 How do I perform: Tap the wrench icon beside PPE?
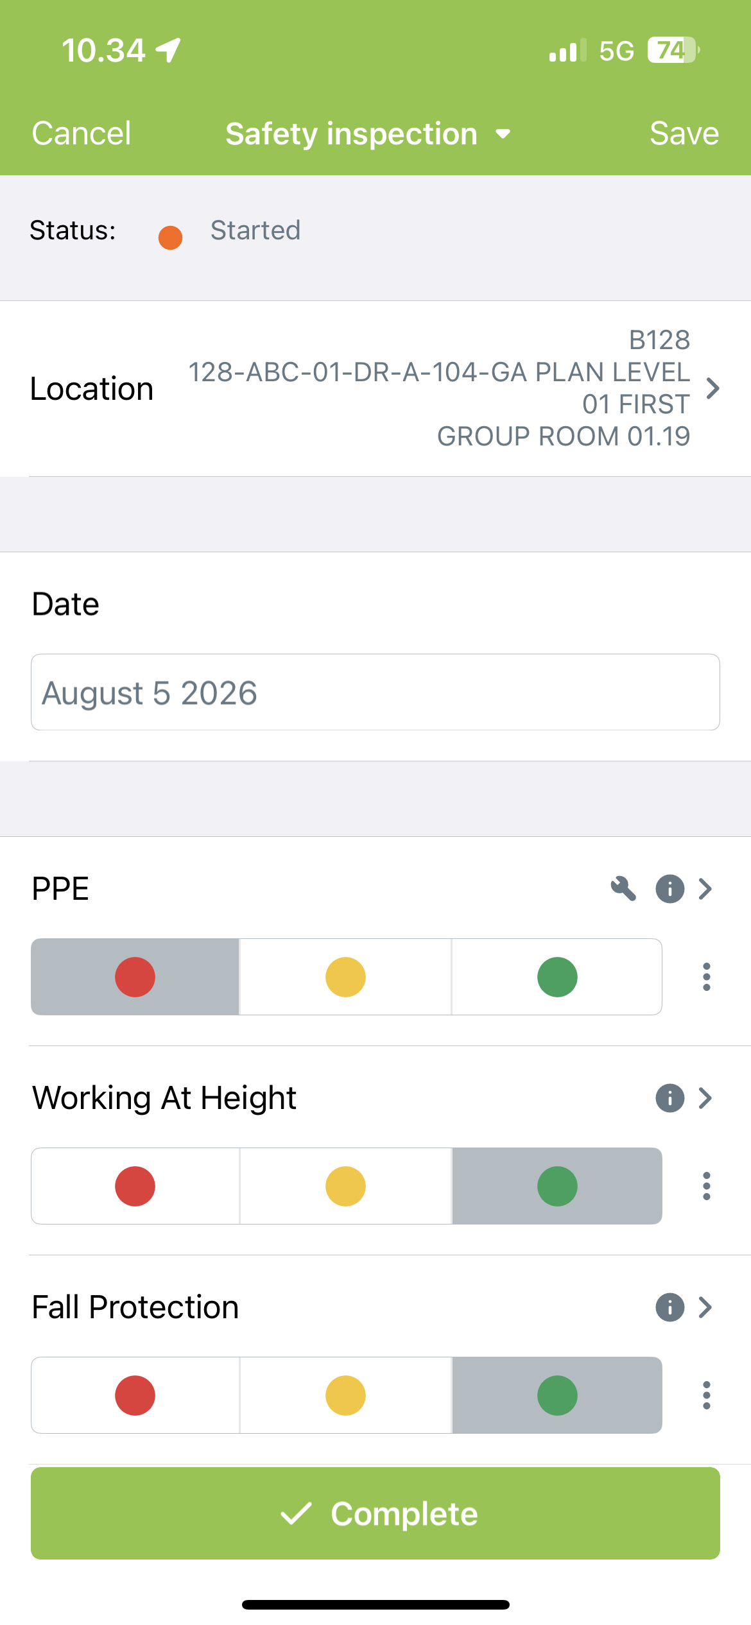pos(623,889)
